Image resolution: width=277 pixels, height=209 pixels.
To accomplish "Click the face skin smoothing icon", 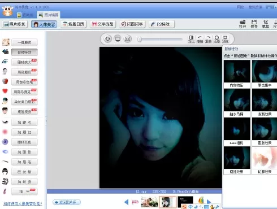I will tap(6, 42).
